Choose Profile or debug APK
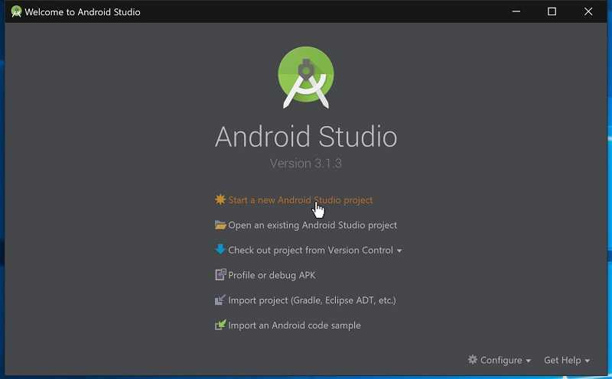The width and height of the screenshot is (612, 379). [272, 275]
